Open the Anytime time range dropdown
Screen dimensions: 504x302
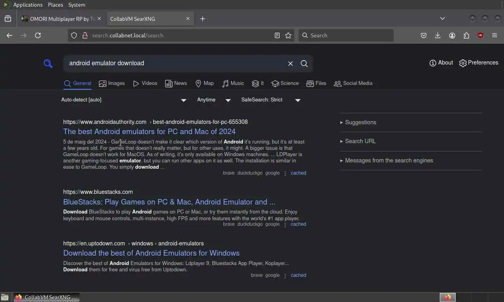214,100
